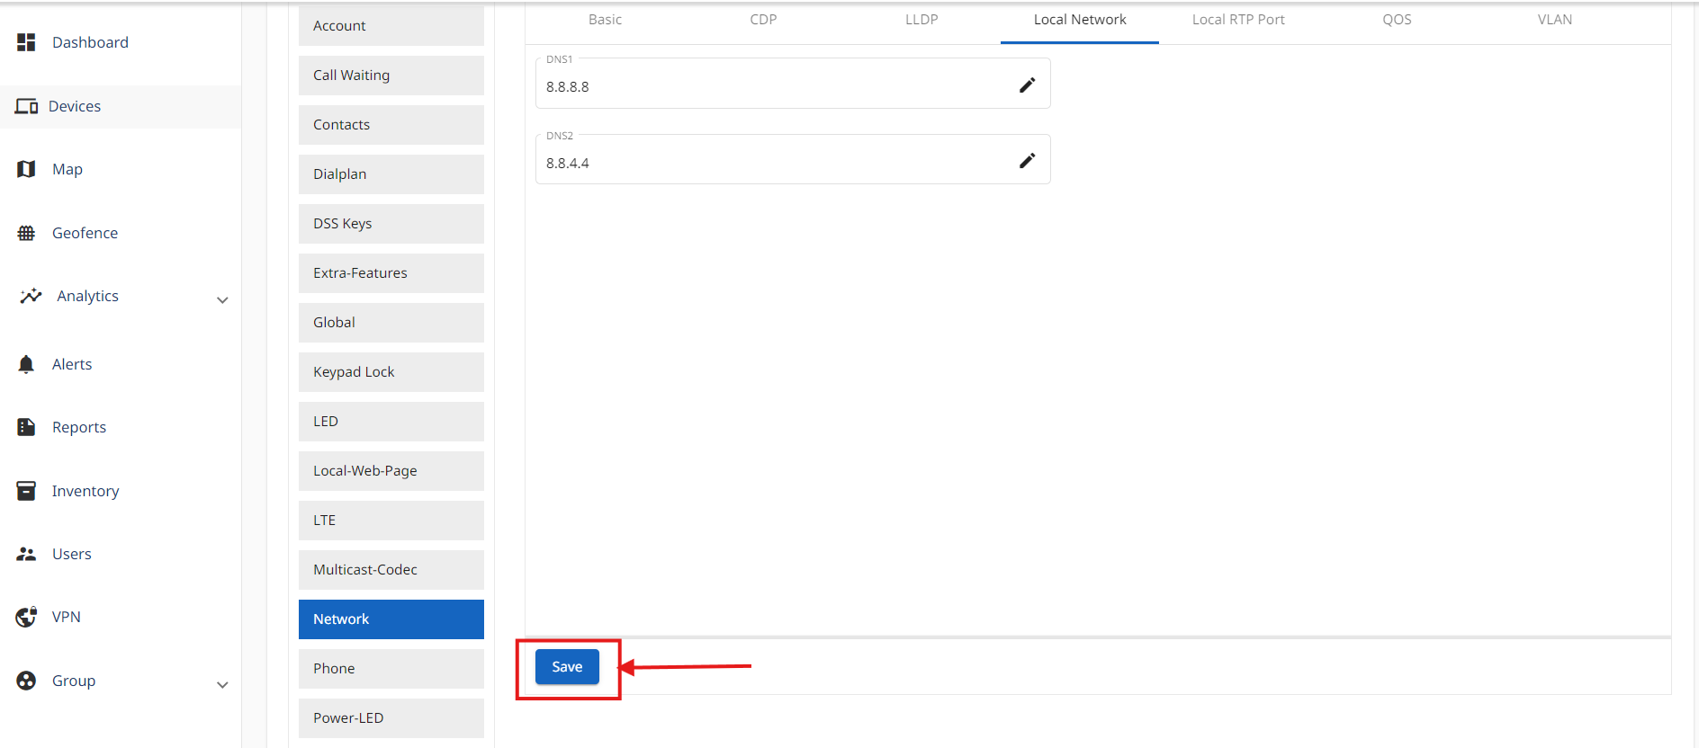Edit DNS1 using its pencil icon
Screen dimensions: 1699x748
pyautogui.click(x=1027, y=85)
